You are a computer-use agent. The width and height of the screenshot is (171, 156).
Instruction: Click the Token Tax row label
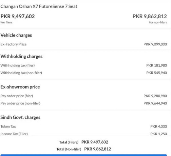(8, 126)
